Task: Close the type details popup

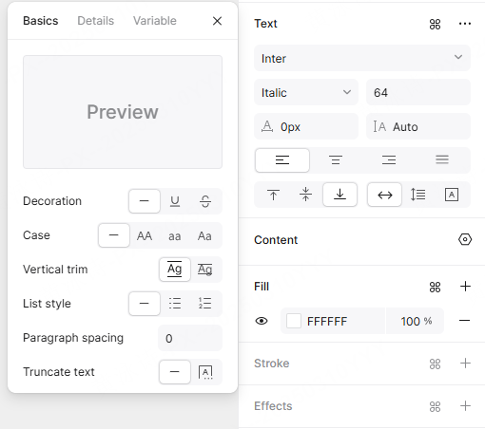Action: [217, 21]
